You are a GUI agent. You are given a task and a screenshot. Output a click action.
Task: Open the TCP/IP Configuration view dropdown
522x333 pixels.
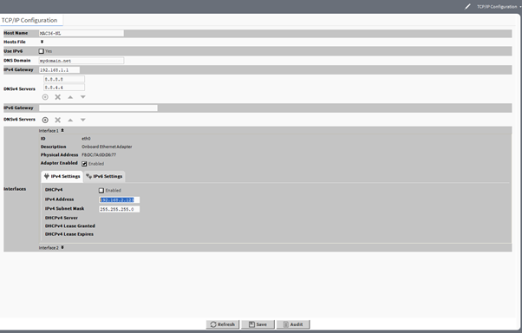(x=499, y=7)
